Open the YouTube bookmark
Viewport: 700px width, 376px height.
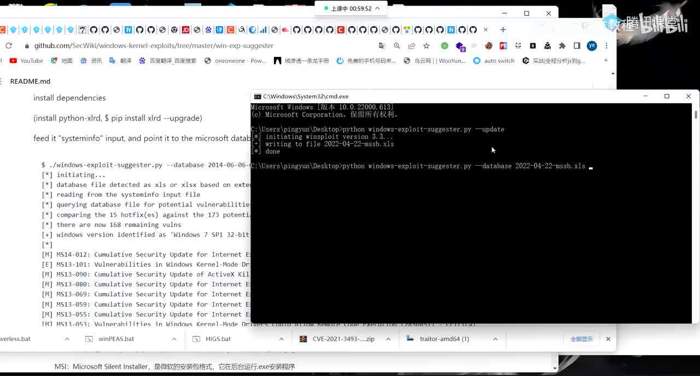click(x=26, y=61)
